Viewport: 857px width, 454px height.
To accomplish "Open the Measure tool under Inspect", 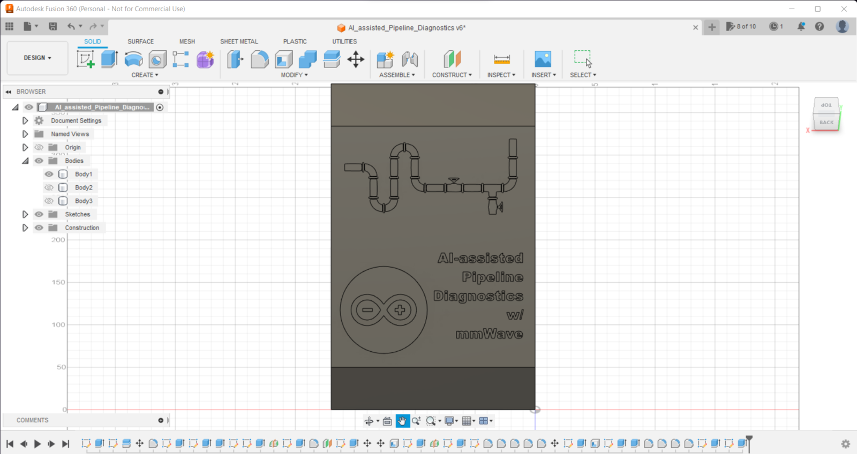I will click(502, 59).
